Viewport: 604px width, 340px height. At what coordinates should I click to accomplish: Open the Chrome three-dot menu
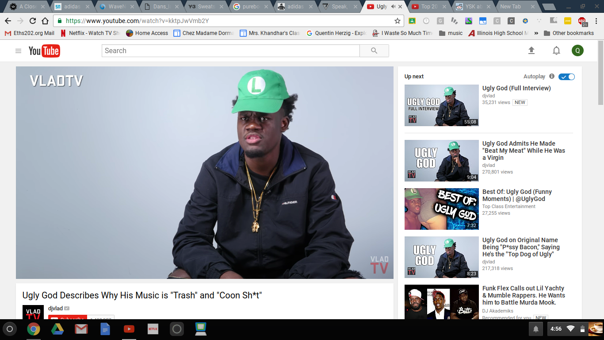click(595, 21)
